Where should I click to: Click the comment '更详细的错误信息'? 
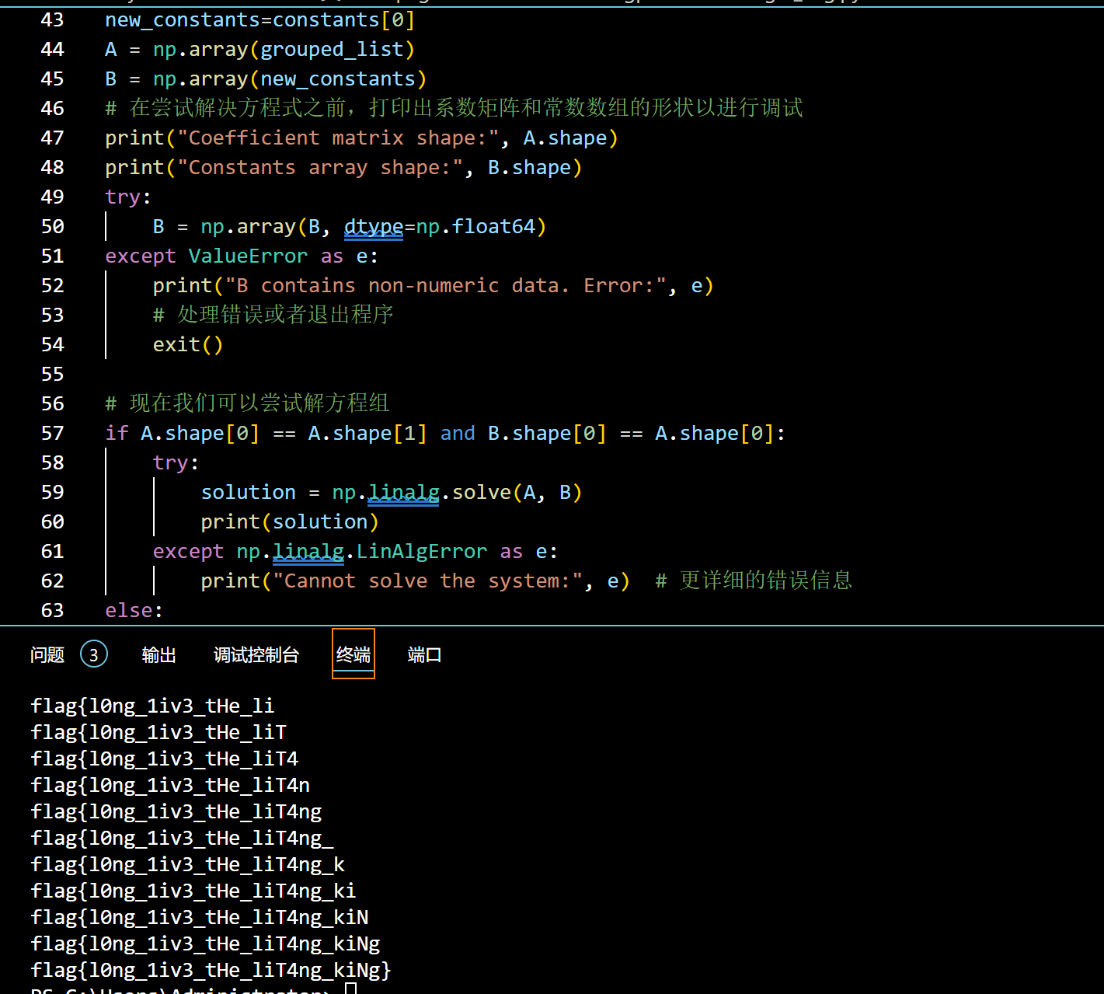coord(765,581)
